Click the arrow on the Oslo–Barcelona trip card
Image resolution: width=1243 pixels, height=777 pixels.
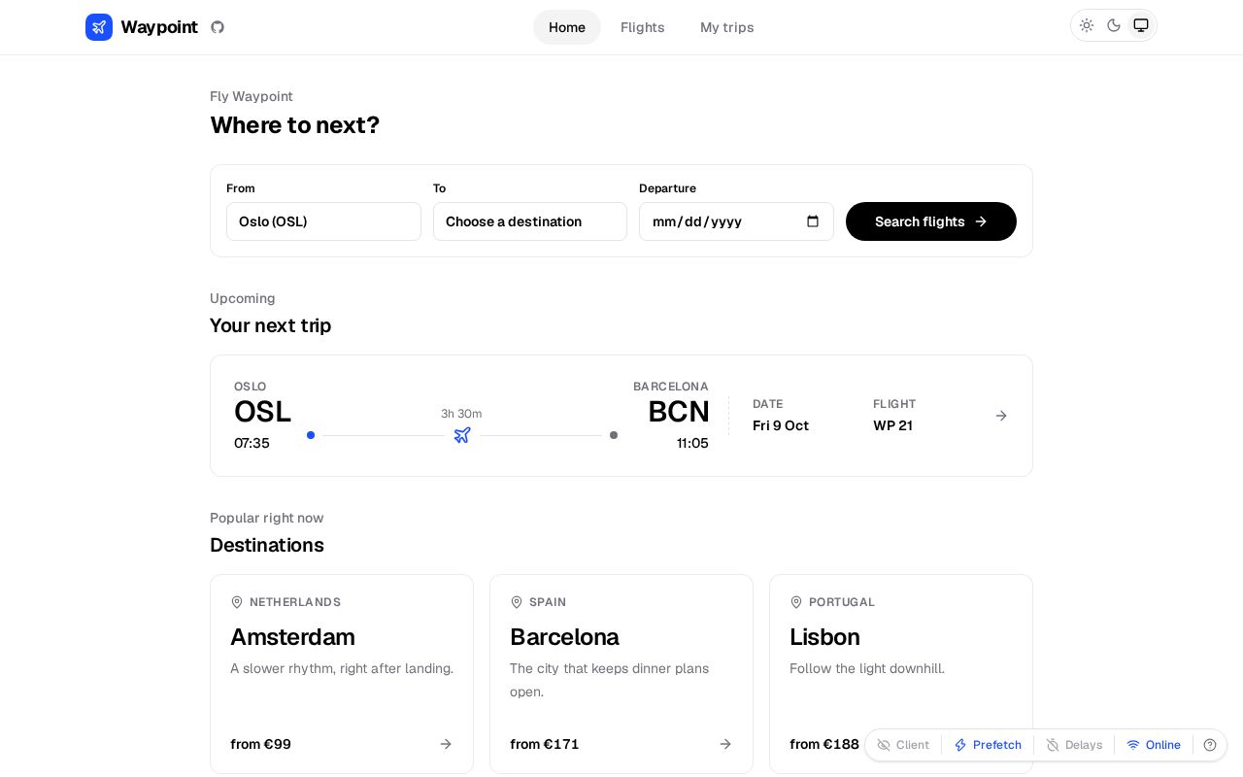coord(1001,416)
